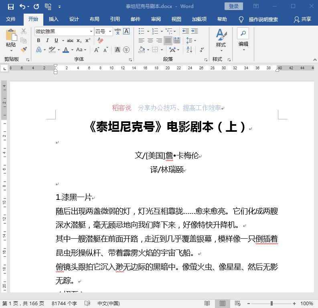Click the font color A button
This screenshot has height=308, width=318.
[66, 50]
